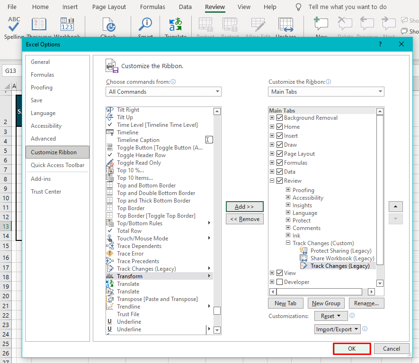Click the Tell me search magnifier icon

[x=297, y=7]
